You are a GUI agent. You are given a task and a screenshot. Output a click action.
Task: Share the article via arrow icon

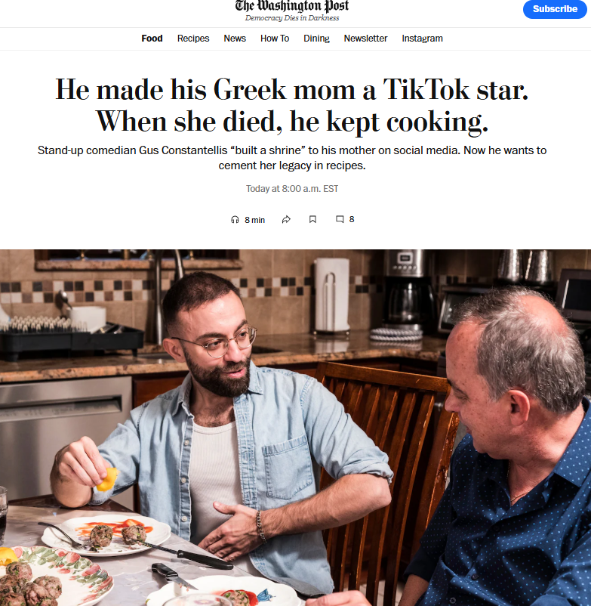286,220
